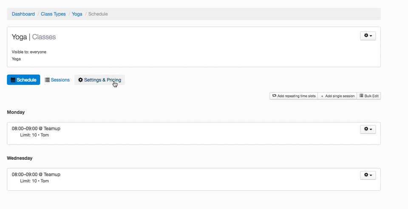This screenshot has width=408, height=209.
Task: Click the list icon beside Sessions
Action: tap(47, 80)
